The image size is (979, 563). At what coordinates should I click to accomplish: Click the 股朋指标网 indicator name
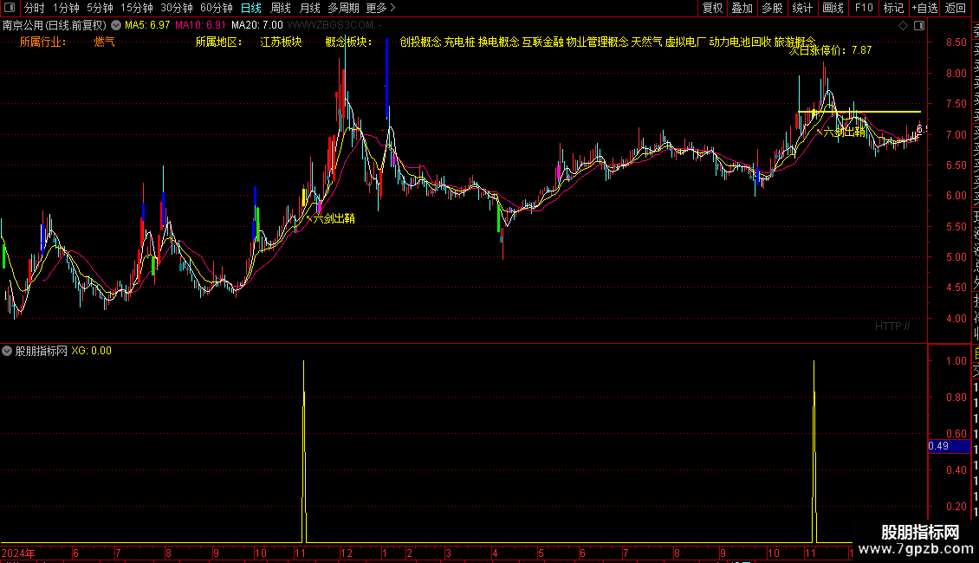coord(42,351)
